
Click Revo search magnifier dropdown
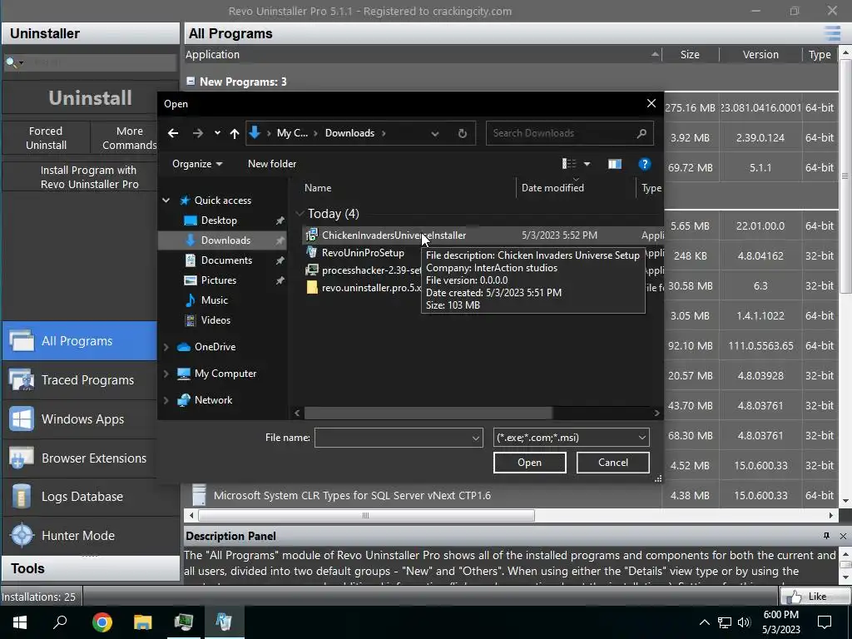[x=14, y=62]
